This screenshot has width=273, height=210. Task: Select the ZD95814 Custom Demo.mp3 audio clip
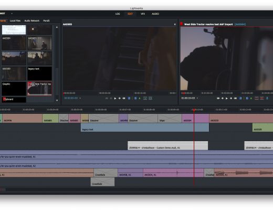(168, 145)
